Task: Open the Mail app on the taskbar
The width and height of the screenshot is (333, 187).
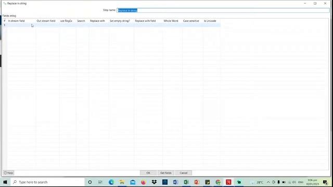Action: point(133,182)
